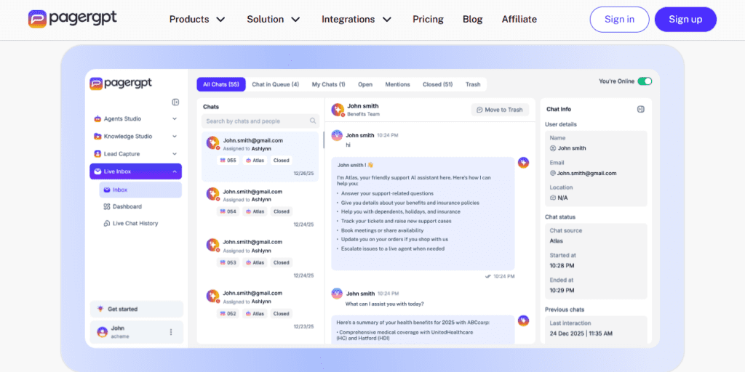The width and height of the screenshot is (745, 372).
Task: Click the scrollbar next to the chat list
Action: tap(324, 139)
